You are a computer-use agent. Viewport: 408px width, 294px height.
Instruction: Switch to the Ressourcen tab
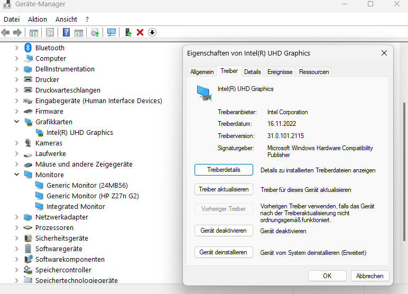pyautogui.click(x=314, y=72)
